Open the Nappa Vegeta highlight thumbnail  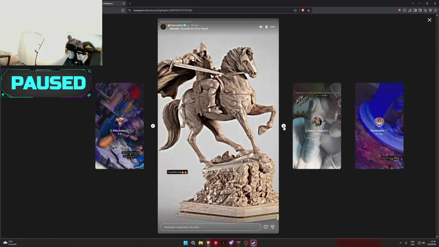[x=317, y=126]
